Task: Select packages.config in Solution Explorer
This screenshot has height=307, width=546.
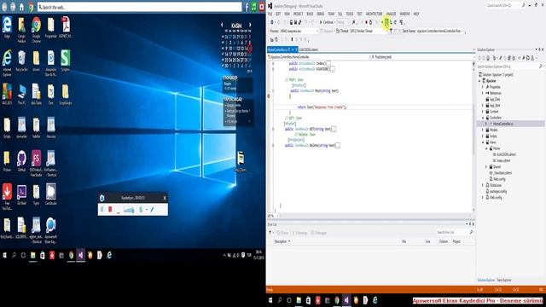Action: 498,191
